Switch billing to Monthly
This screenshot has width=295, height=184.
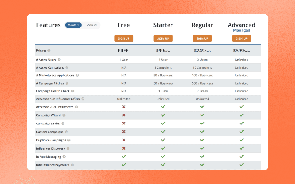point(73,25)
